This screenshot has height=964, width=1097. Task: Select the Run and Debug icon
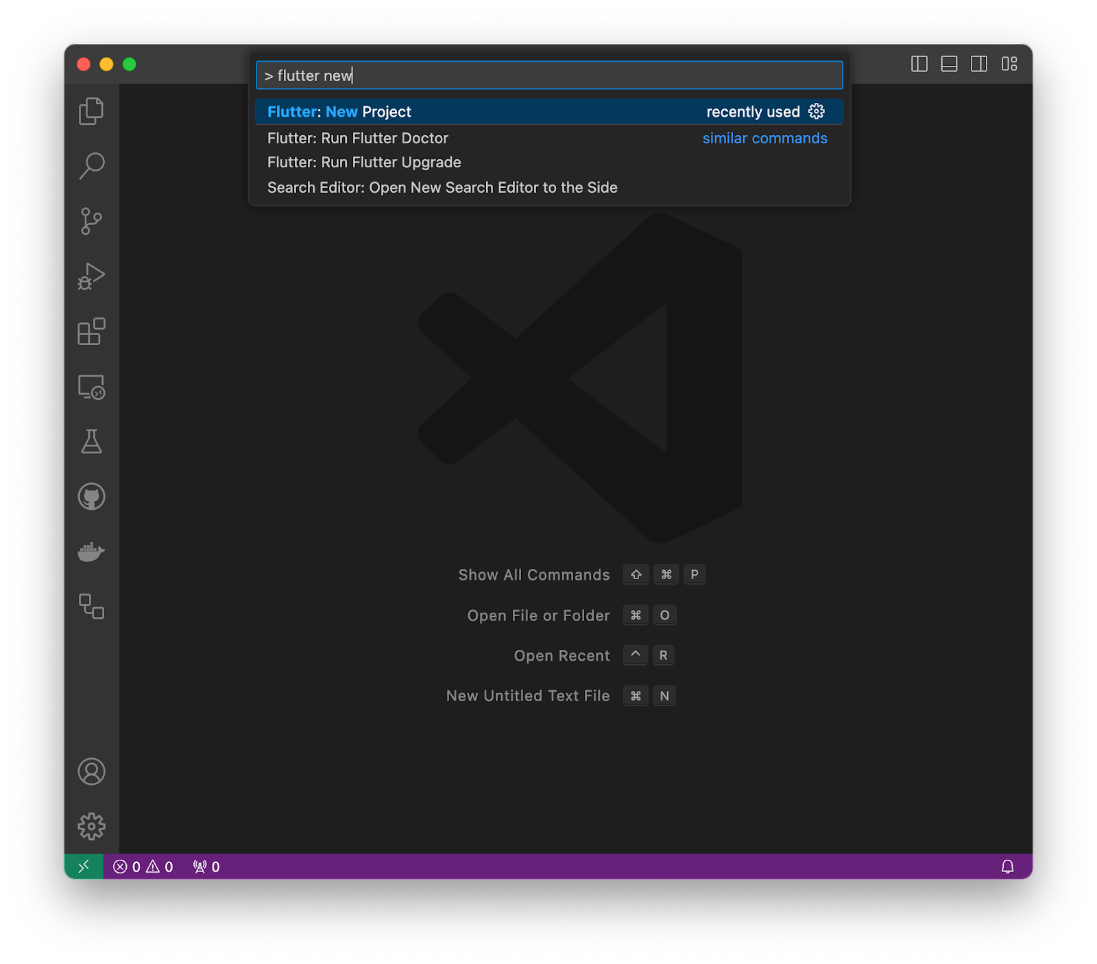92,277
